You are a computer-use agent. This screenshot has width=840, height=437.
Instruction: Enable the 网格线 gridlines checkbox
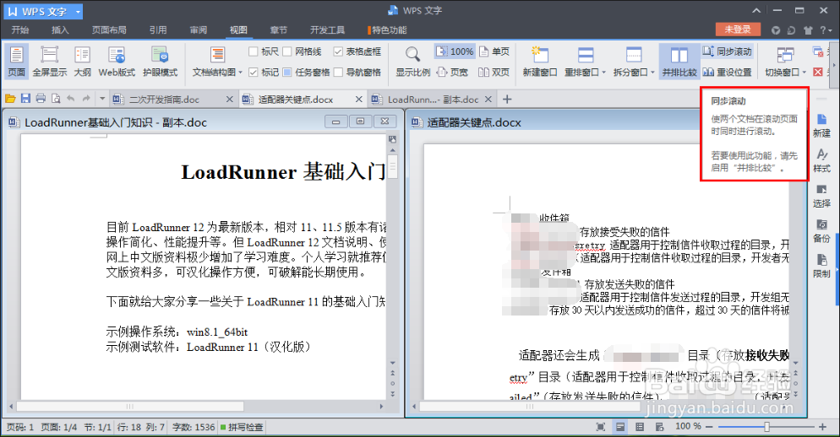click(x=287, y=51)
